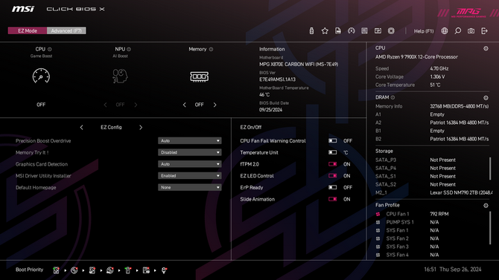Click info icon next to Memory label

pyautogui.click(x=211, y=49)
